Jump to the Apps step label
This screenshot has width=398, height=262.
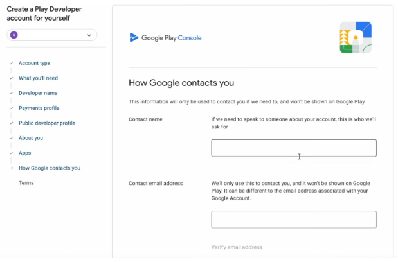24,153
